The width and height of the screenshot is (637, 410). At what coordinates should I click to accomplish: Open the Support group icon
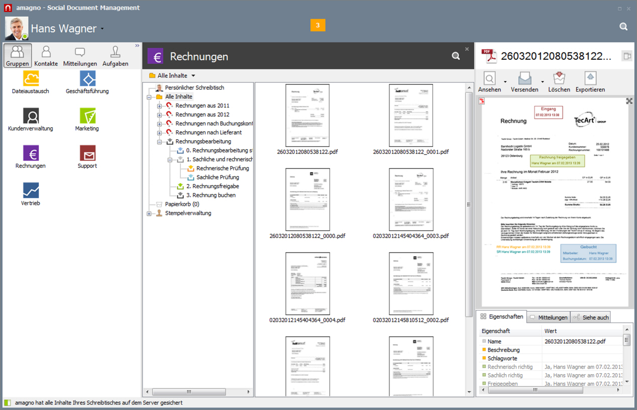[x=87, y=154]
